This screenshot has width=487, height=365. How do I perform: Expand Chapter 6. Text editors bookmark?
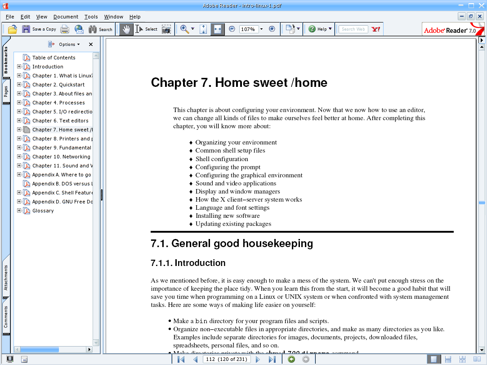pyautogui.click(x=19, y=121)
